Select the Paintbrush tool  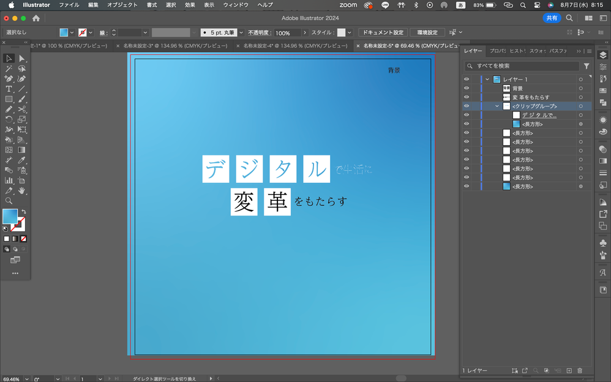22,99
